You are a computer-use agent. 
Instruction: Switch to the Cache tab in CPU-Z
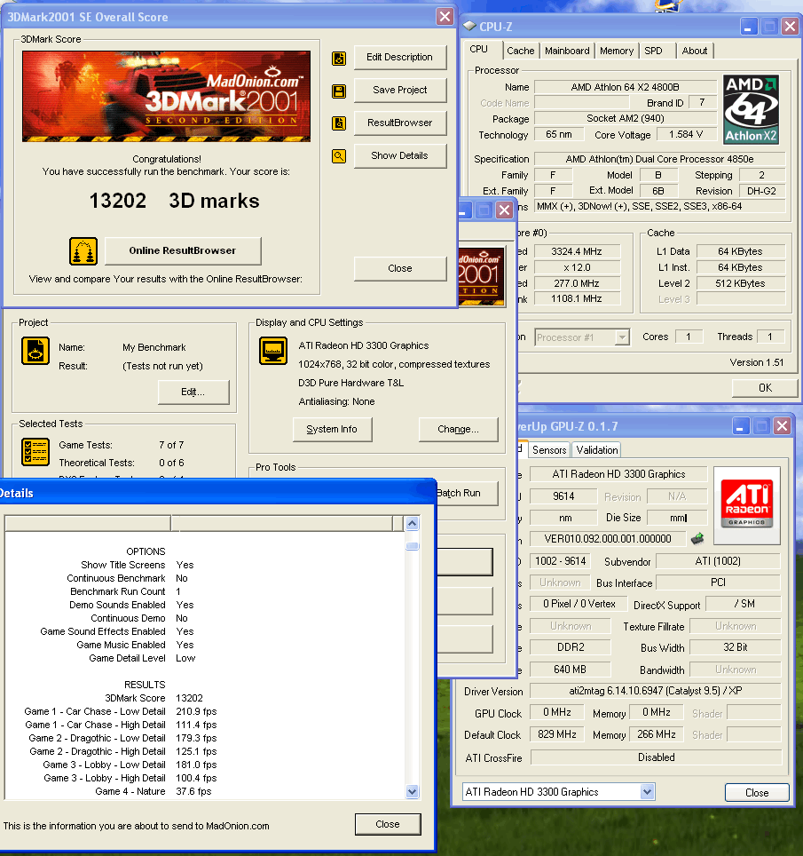point(521,51)
